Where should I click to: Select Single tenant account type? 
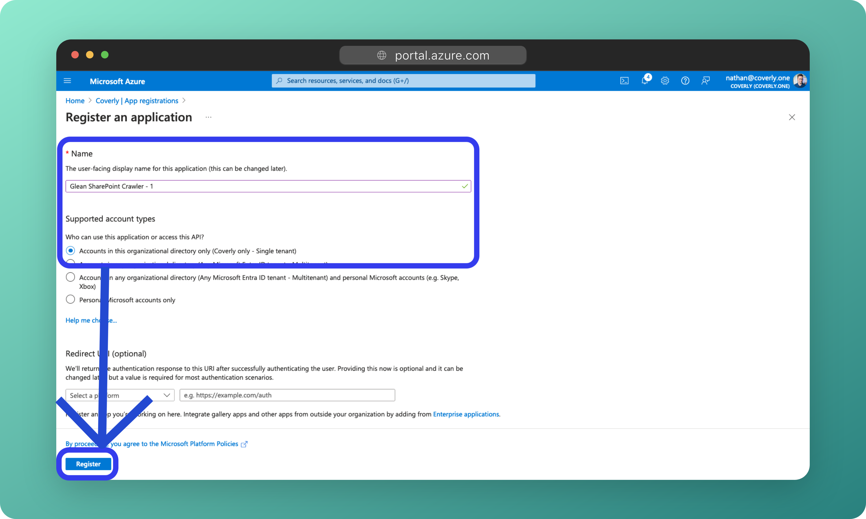coord(70,251)
